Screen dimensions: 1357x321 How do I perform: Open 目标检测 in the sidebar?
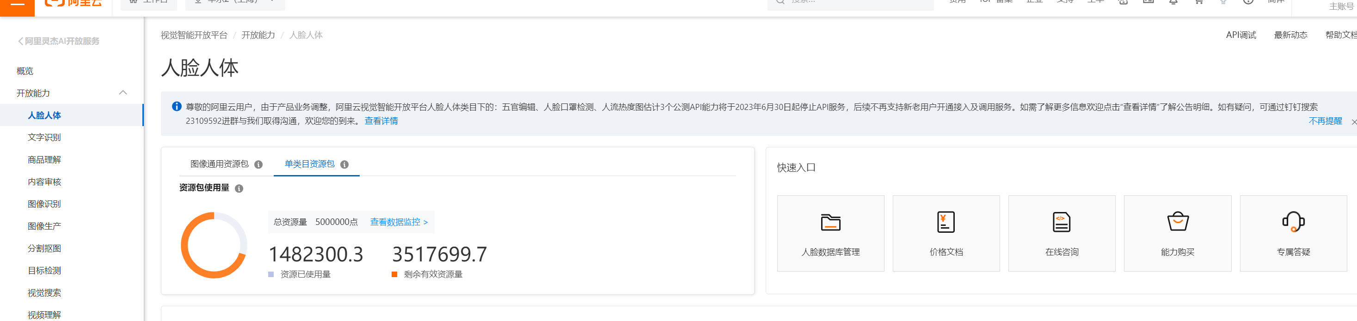tap(44, 271)
